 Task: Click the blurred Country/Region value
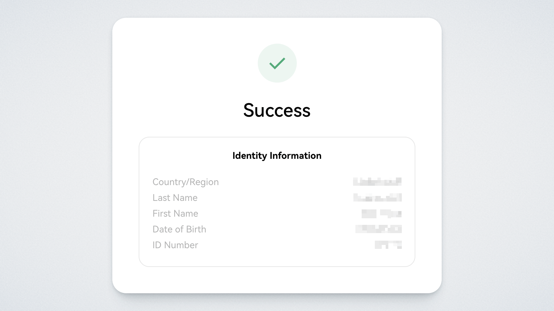(x=377, y=181)
